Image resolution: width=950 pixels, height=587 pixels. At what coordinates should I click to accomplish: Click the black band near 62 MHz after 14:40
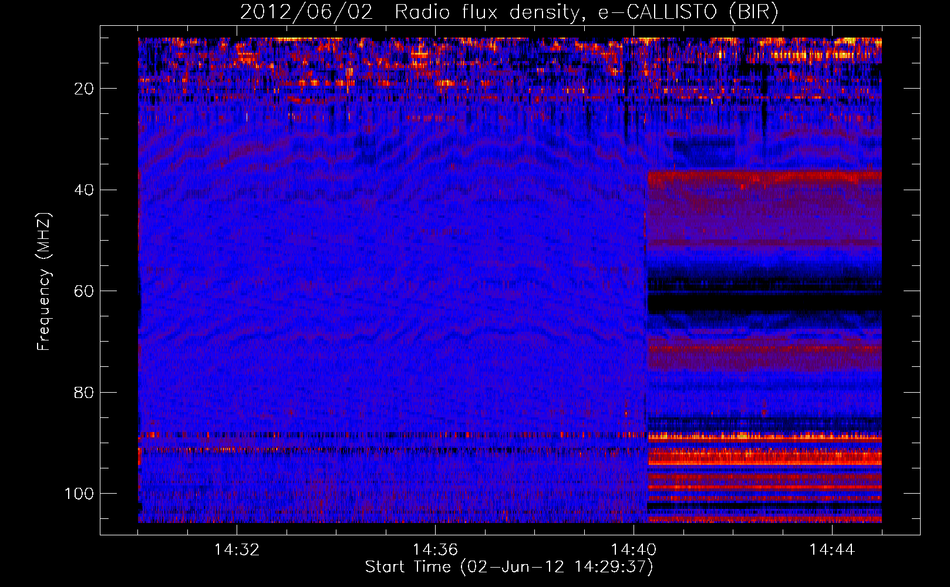[764, 303]
